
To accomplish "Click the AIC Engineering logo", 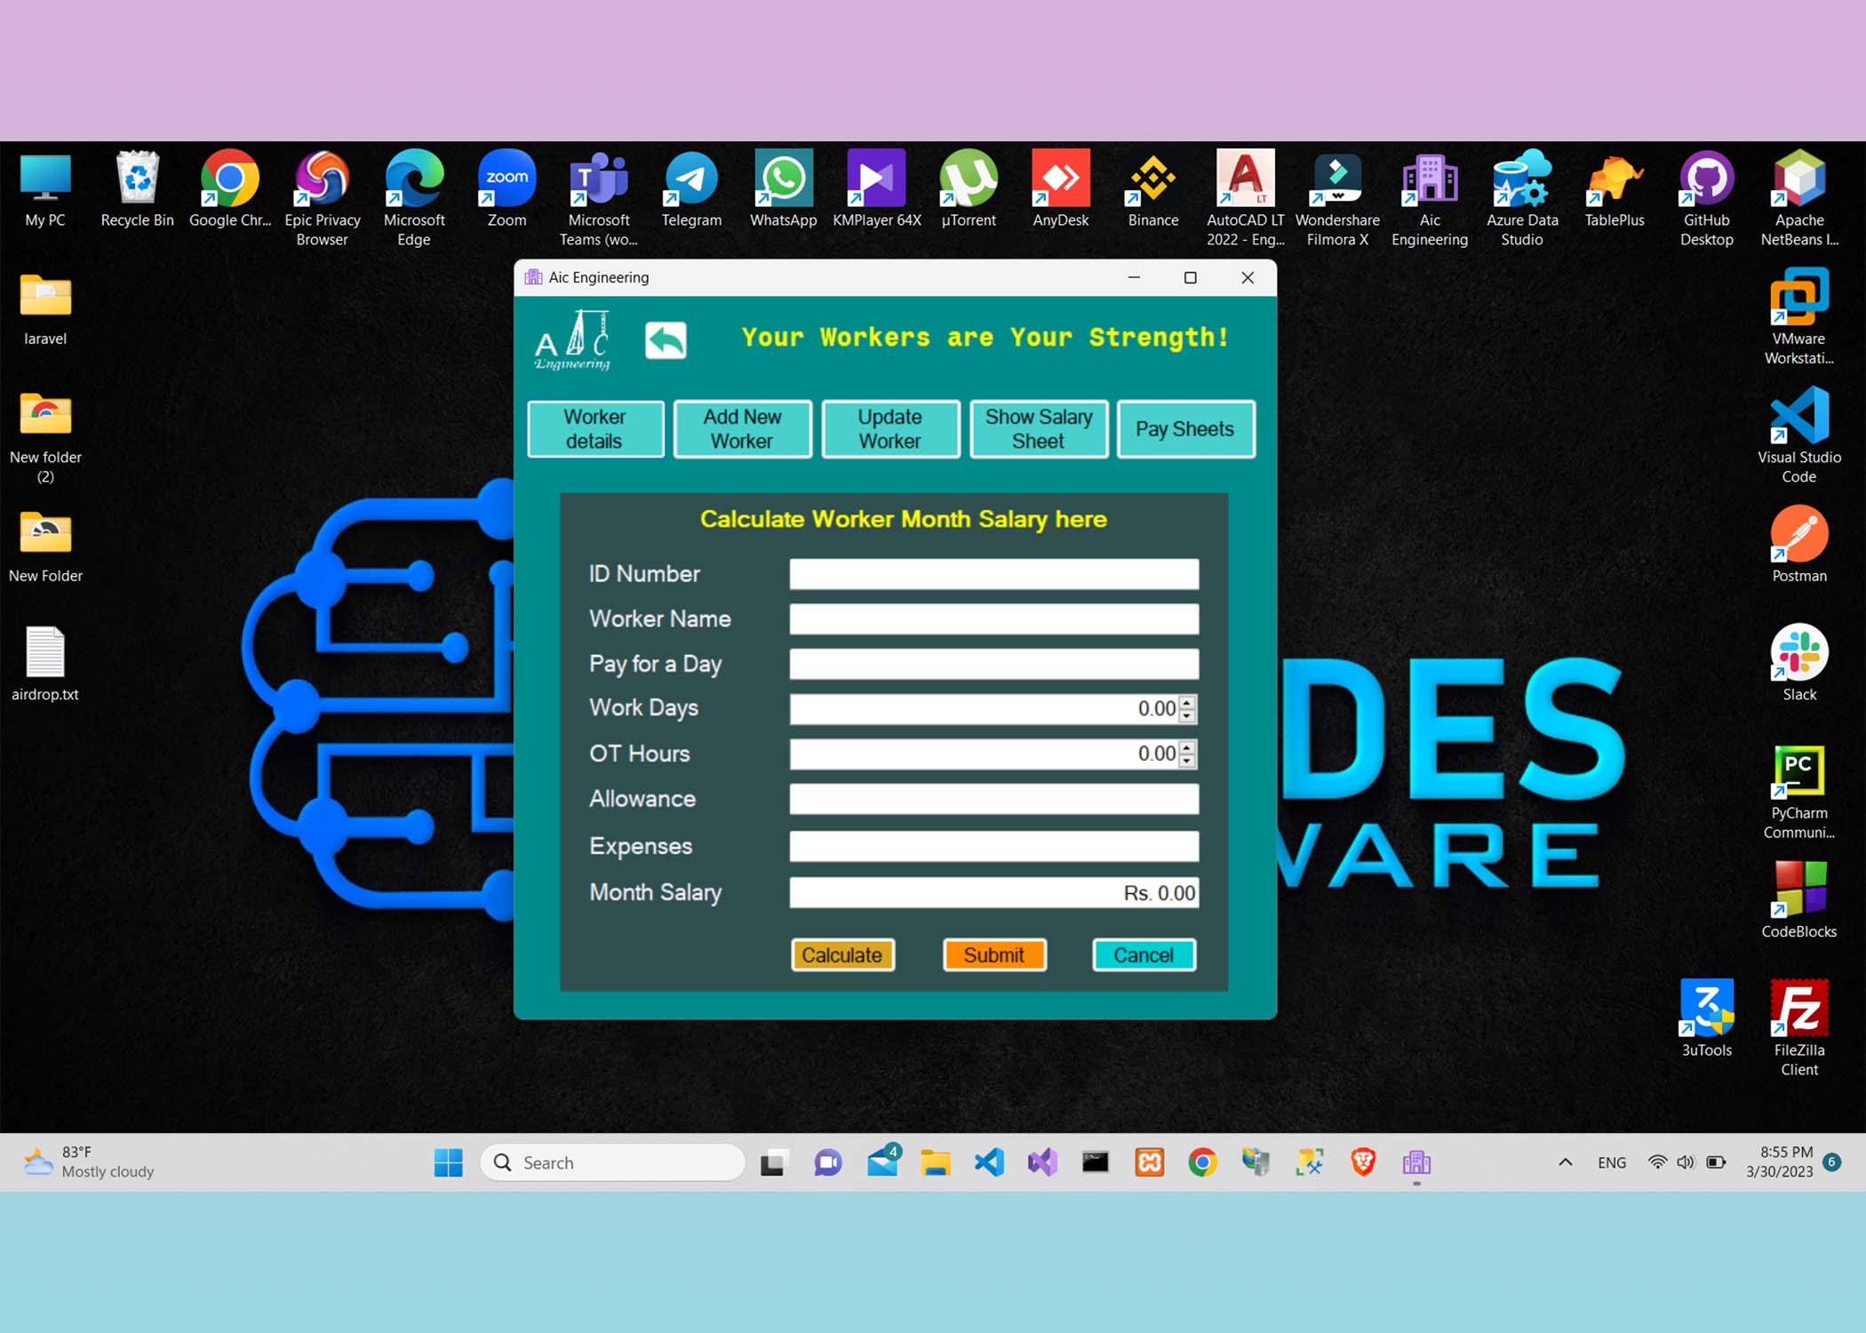I will (573, 340).
